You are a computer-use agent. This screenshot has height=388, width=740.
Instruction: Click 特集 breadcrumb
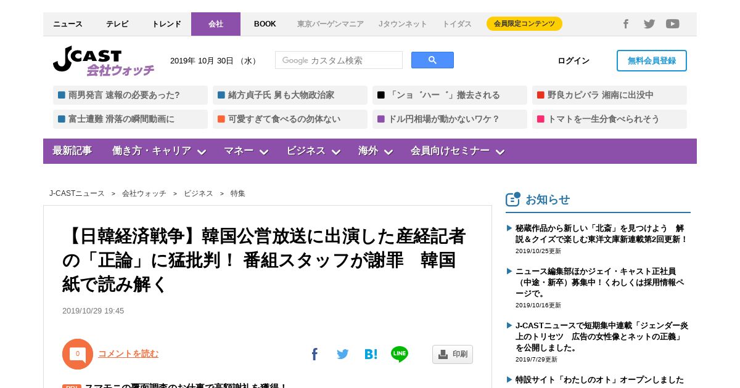click(238, 193)
